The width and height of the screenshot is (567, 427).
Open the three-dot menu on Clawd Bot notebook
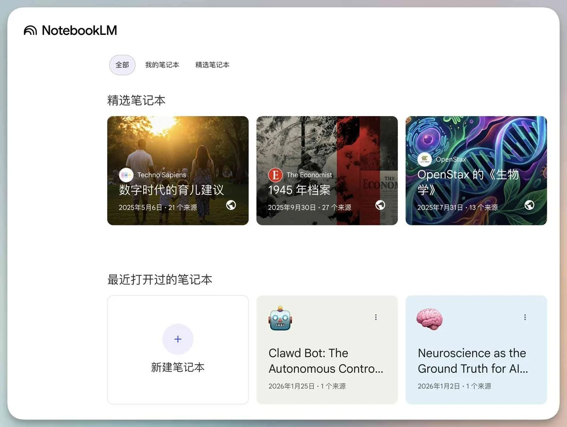click(x=376, y=317)
